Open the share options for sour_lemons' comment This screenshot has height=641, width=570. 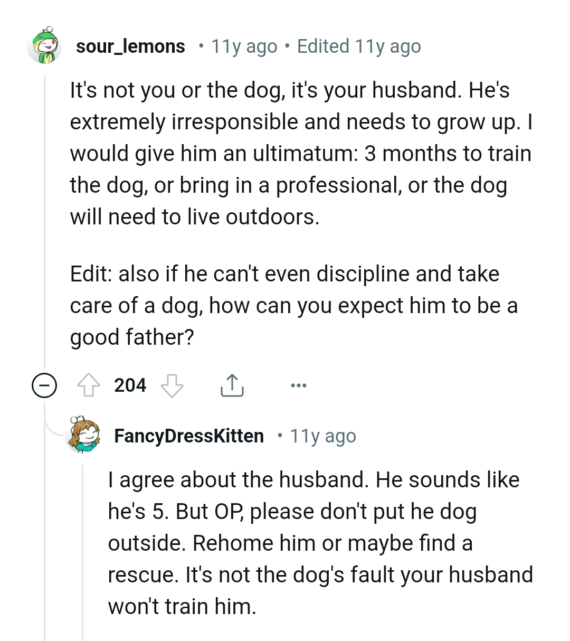[x=232, y=385]
